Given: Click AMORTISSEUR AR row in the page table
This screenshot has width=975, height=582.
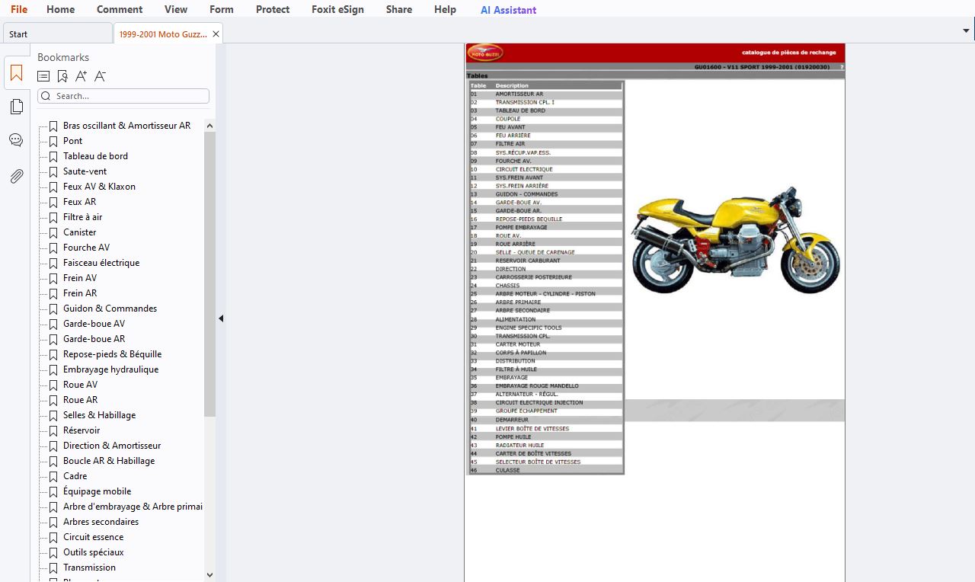Looking at the screenshot, I should 545,94.
